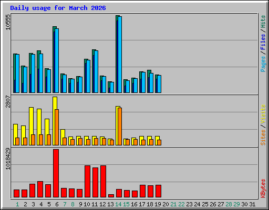The width and height of the screenshot is (269, 210).
Task: Select the yellow visits bar for day 4
Action: pos(39,127)
